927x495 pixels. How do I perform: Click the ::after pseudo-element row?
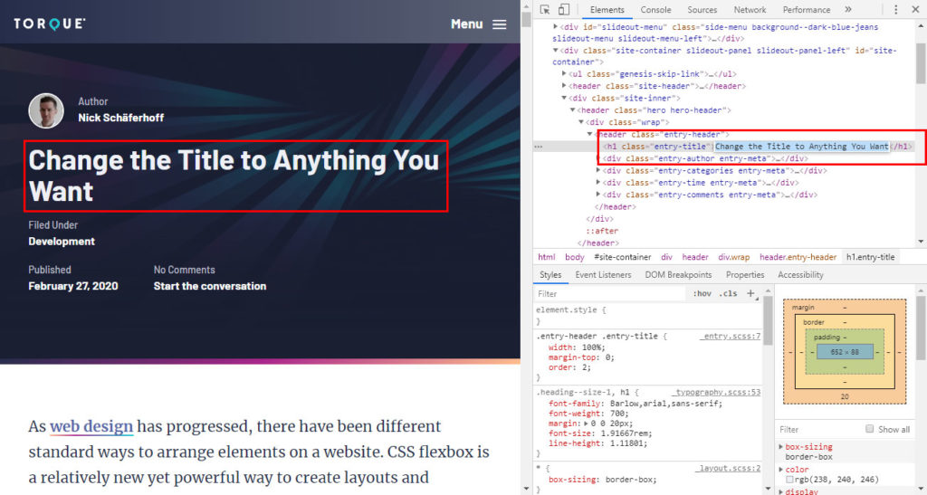[602, 231]
